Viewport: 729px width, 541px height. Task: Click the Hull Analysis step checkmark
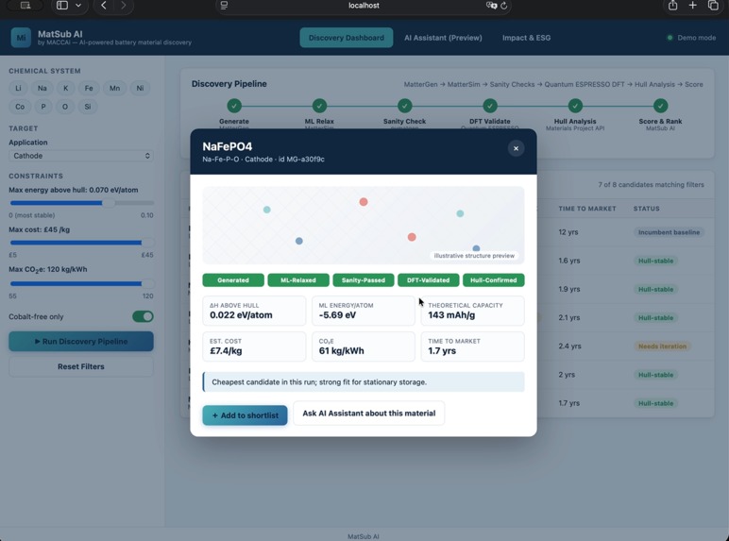click(575, 106)
